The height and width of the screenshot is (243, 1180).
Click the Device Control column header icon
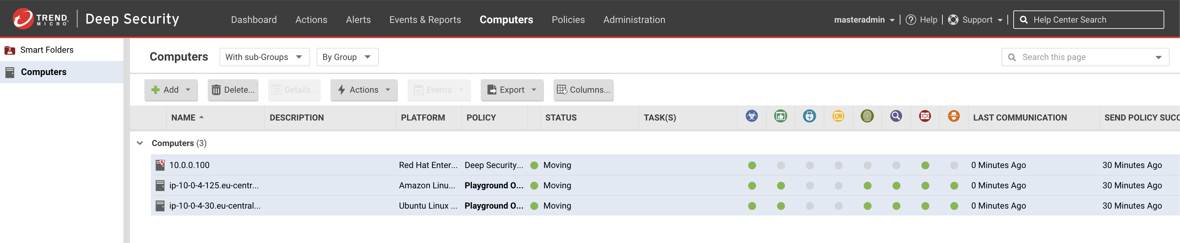point(810,116)
